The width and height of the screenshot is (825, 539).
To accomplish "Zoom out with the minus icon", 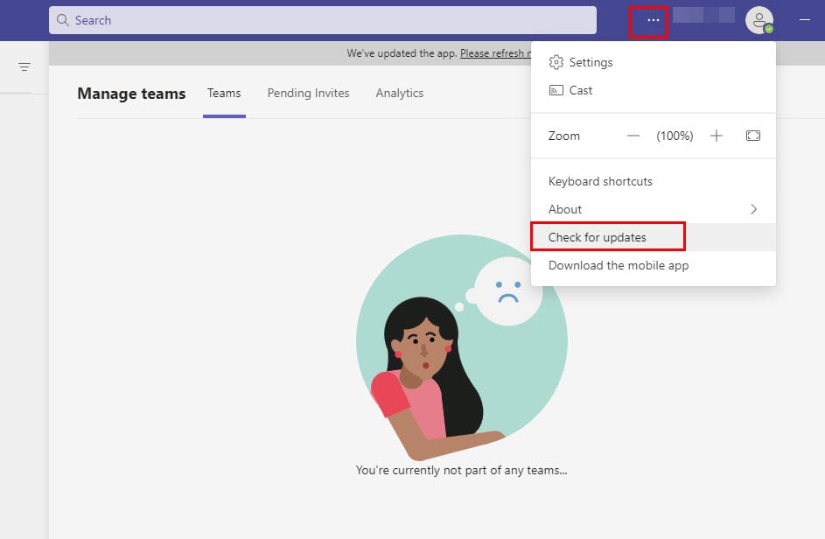I will pos(634,136).
